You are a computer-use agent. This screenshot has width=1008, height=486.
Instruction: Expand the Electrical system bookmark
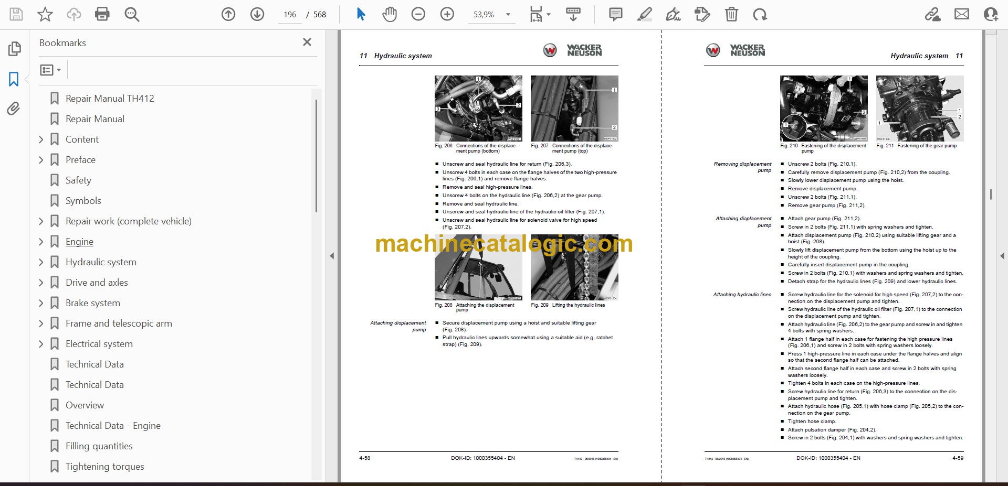(41, 344)
